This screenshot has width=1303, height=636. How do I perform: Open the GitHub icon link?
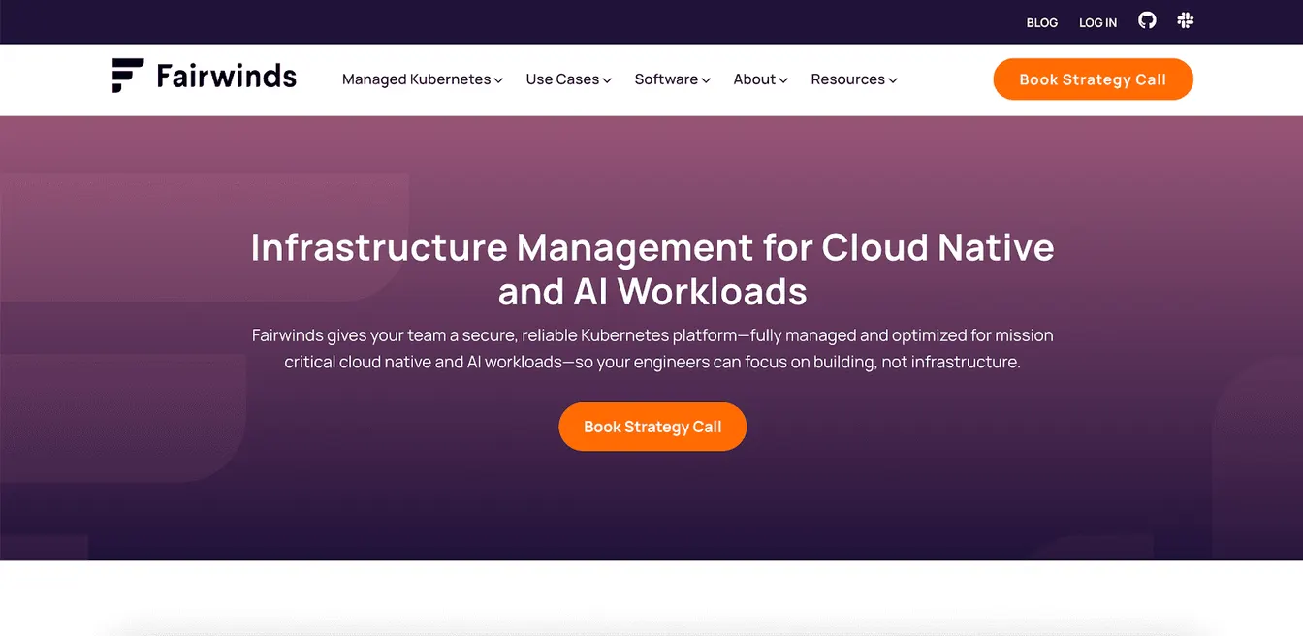tap(1147, 20)
